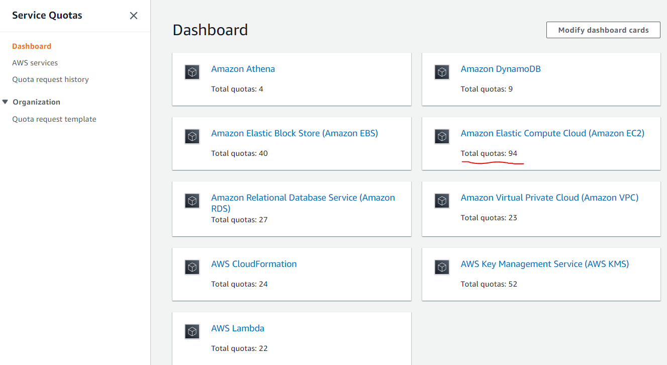Image resolution: width=667 pixels, height=365 pixels.
Task: Open AWS Lambda quotas link
Action: click(x=238, y=328)
